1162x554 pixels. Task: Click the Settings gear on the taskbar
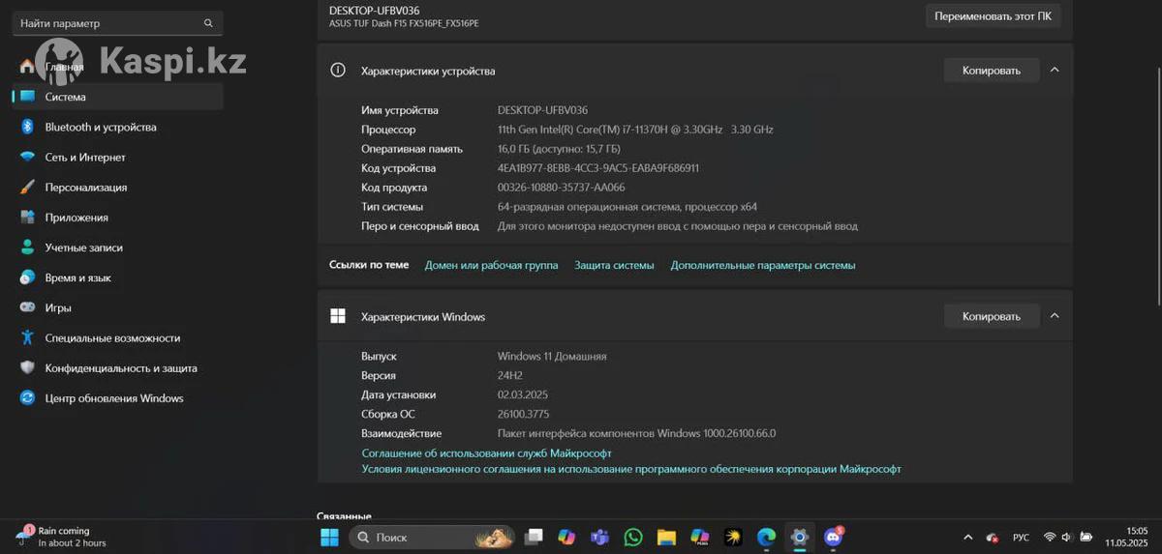point(799,537)
